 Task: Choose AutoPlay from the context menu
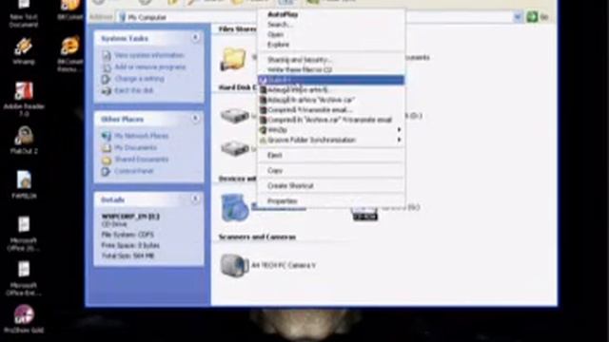pyautogui.click(x=331, y=14)
